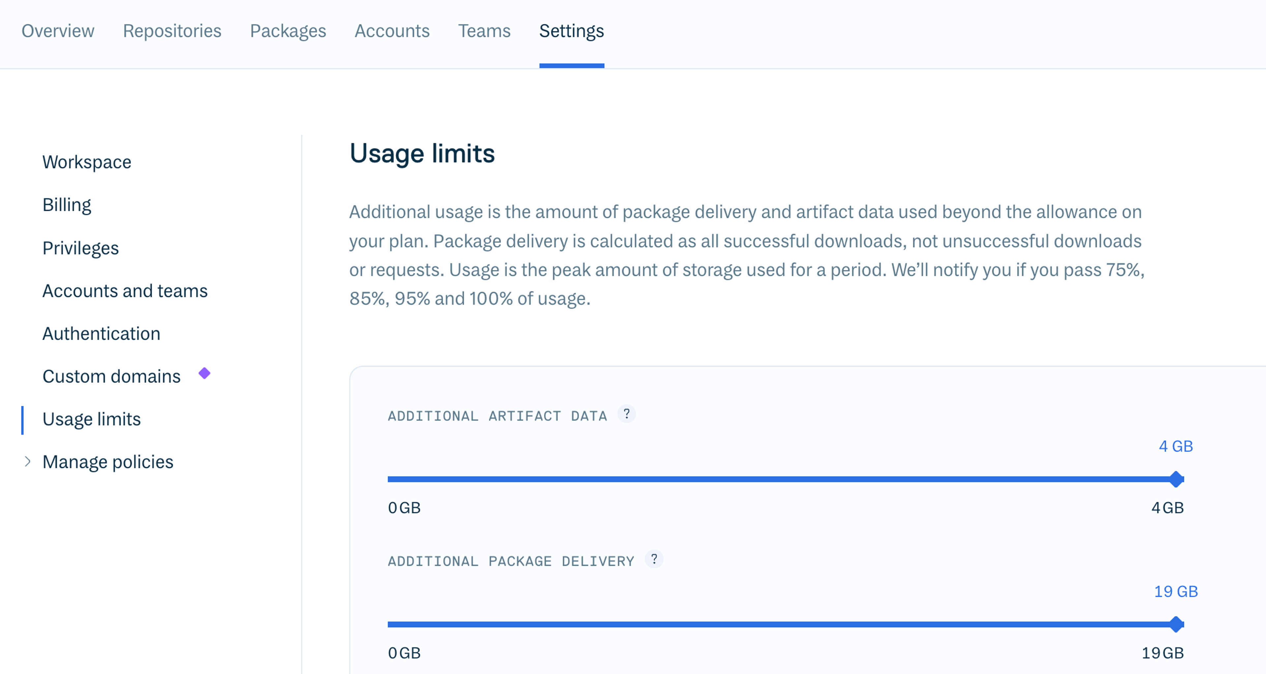Go to Billing settings
The width and height of the screenshot is (1266, 674).
67,205
